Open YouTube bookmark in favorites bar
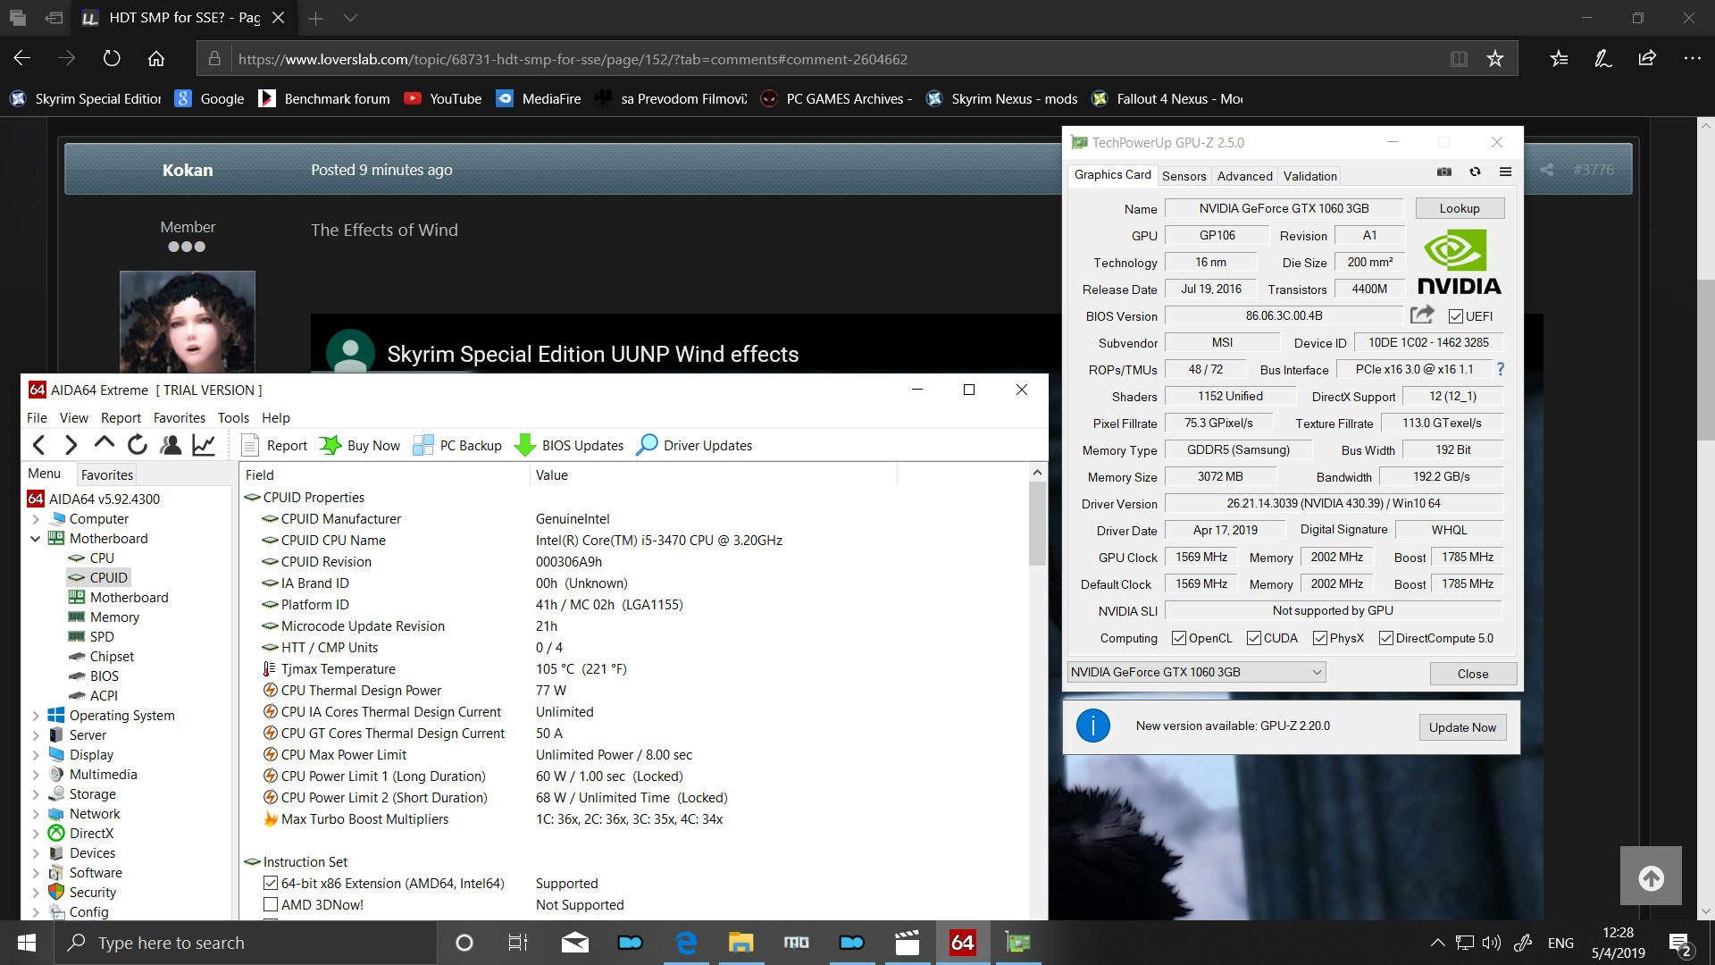Screen dimensions: 1715x965 coord(443,98)
